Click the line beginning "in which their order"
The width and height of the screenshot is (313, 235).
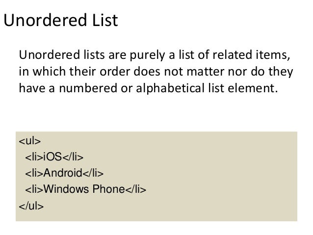[156, 72]
